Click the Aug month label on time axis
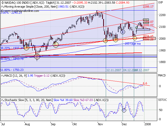 pyautogui.click(x=27, y=124)
